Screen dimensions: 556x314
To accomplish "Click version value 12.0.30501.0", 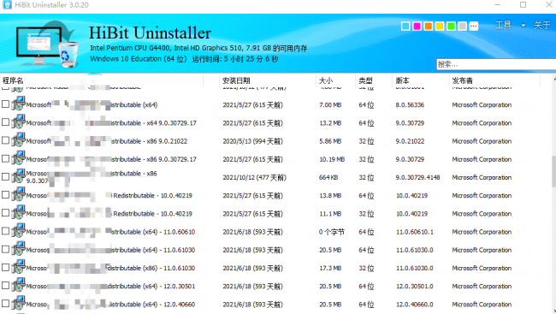I will 415,287.
